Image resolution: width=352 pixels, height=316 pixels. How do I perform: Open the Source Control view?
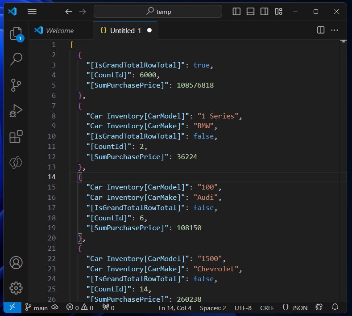16,85
